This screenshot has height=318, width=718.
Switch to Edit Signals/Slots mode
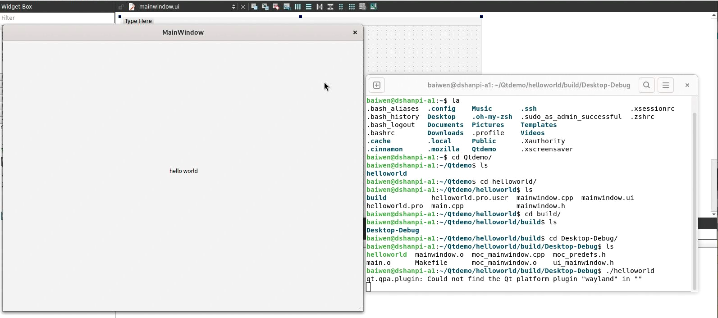[x=265, y=7]
